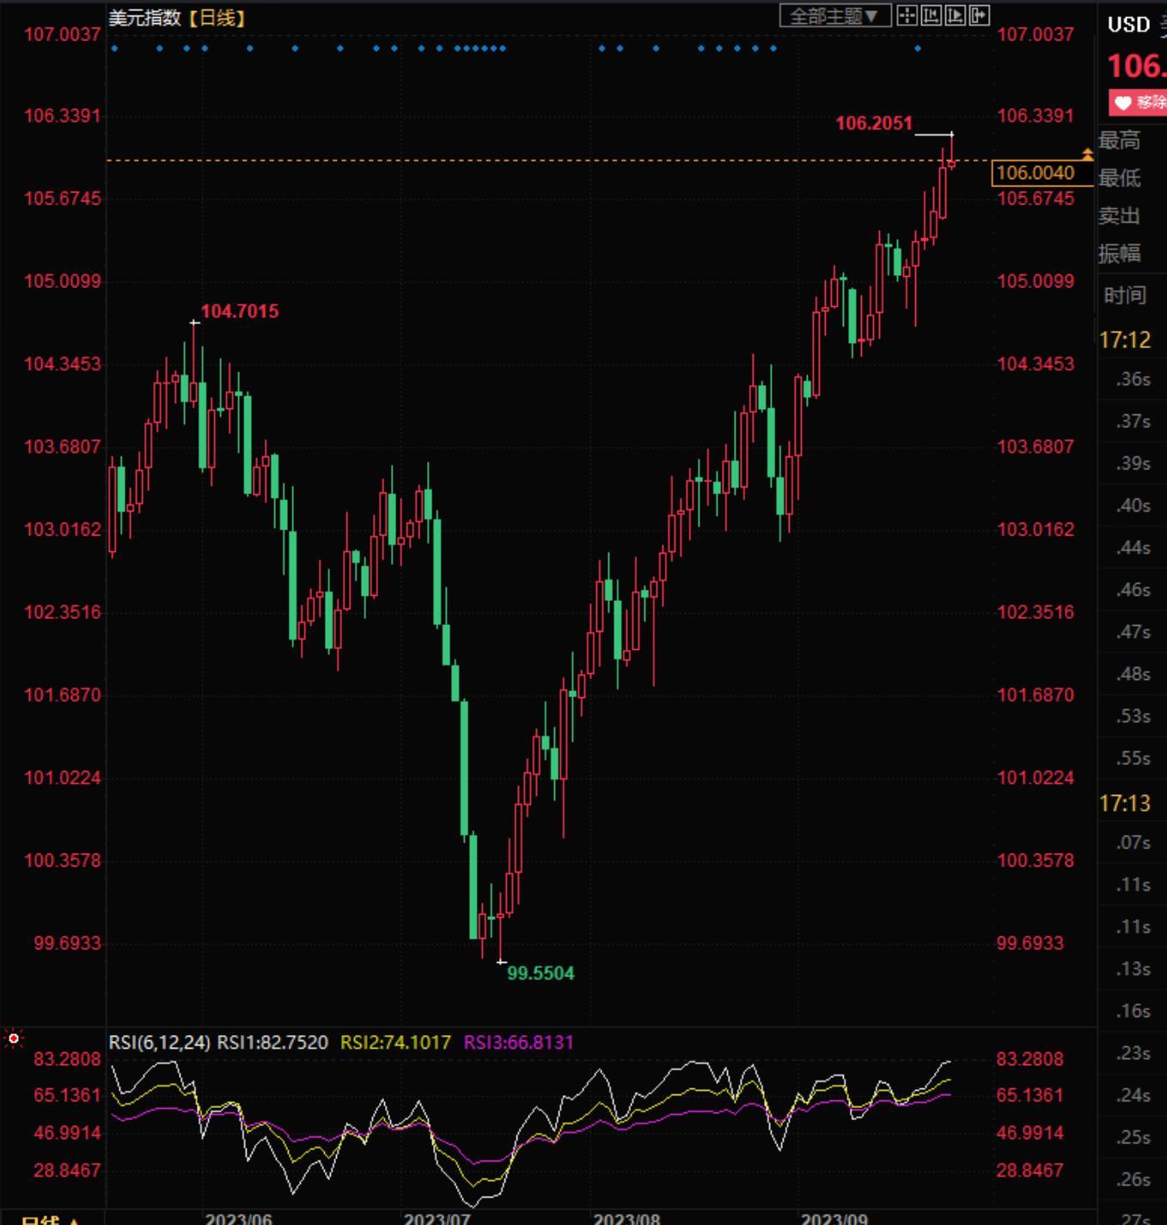Screen dimensions: 1167x1225
Task: Click 102.3516 on the right price axis
Action: (1036, 612)
